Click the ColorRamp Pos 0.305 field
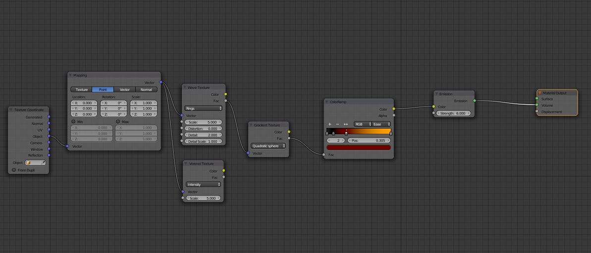 click(x=369, y=140)
